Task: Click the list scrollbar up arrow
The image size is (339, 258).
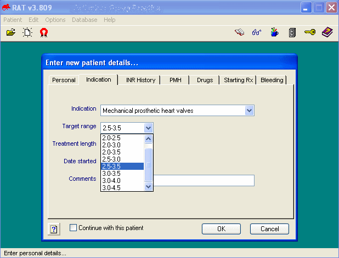Action: click(148, 139)
